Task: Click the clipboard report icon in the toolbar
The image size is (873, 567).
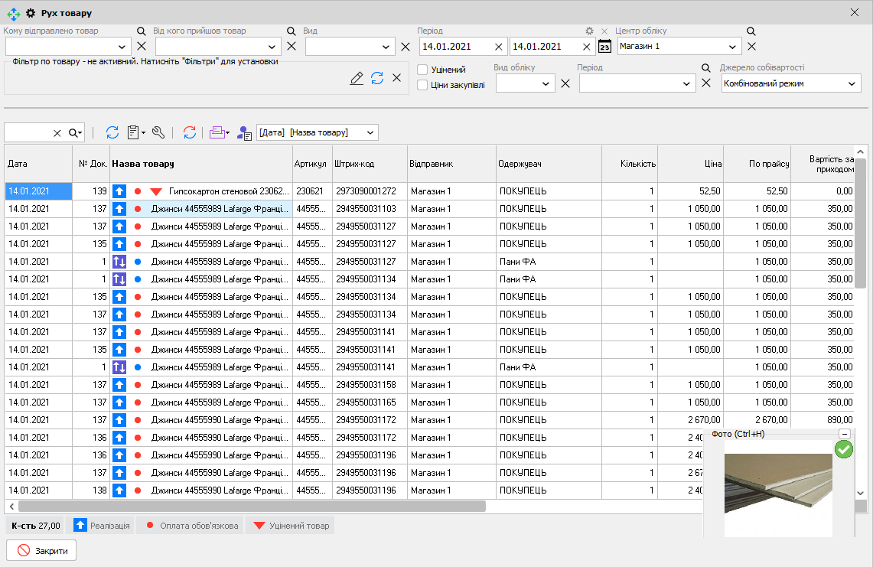Action: [134, 132]
